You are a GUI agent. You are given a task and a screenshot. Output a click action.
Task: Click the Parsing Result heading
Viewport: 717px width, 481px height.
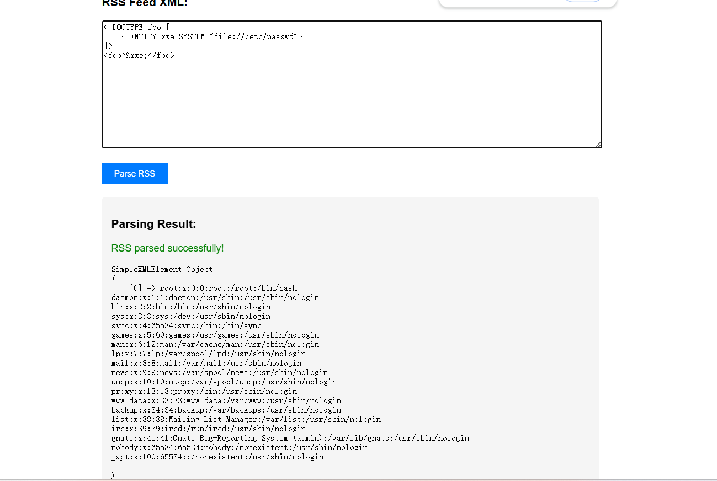click(153, 224)
